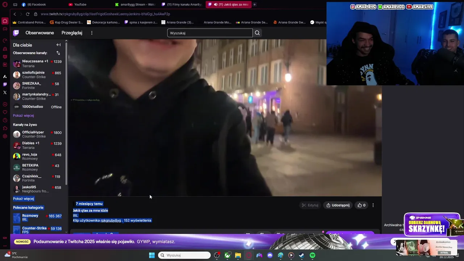Image resolution: width=464 pixels, height=261 pixels.
Task: Open Rozmowy IRL recommended category
Action: pyautogui.click(x=37, y=217)
